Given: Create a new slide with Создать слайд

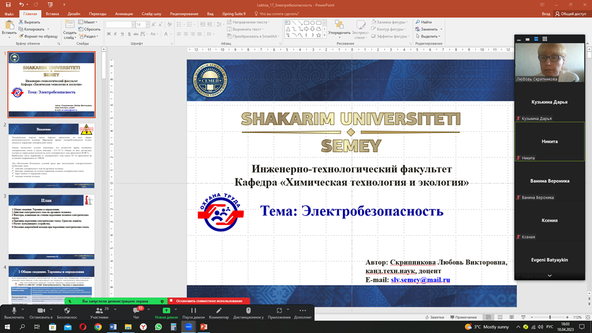Looking at the screenshot, I should click(69, 29).
